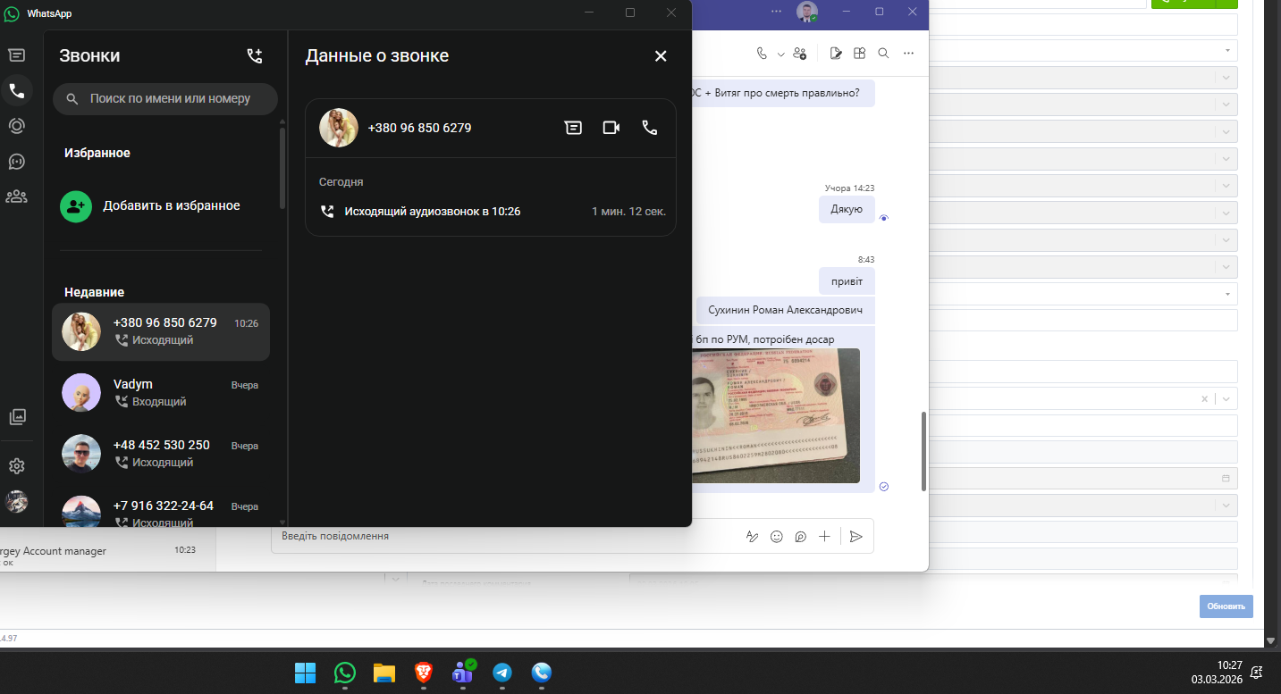The image size is (1281, 694).
Task: Switch to Microsoft Teams from the taskbar
Action: [x=463, y=673]
